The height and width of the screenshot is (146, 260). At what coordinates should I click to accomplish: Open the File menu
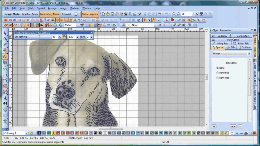(7, 8)
